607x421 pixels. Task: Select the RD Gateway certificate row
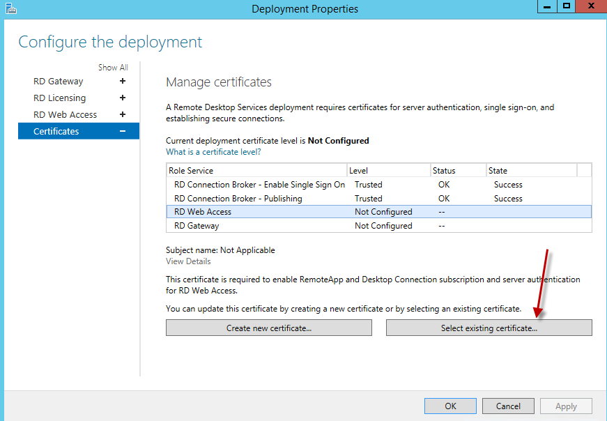(x=197, y=226)
